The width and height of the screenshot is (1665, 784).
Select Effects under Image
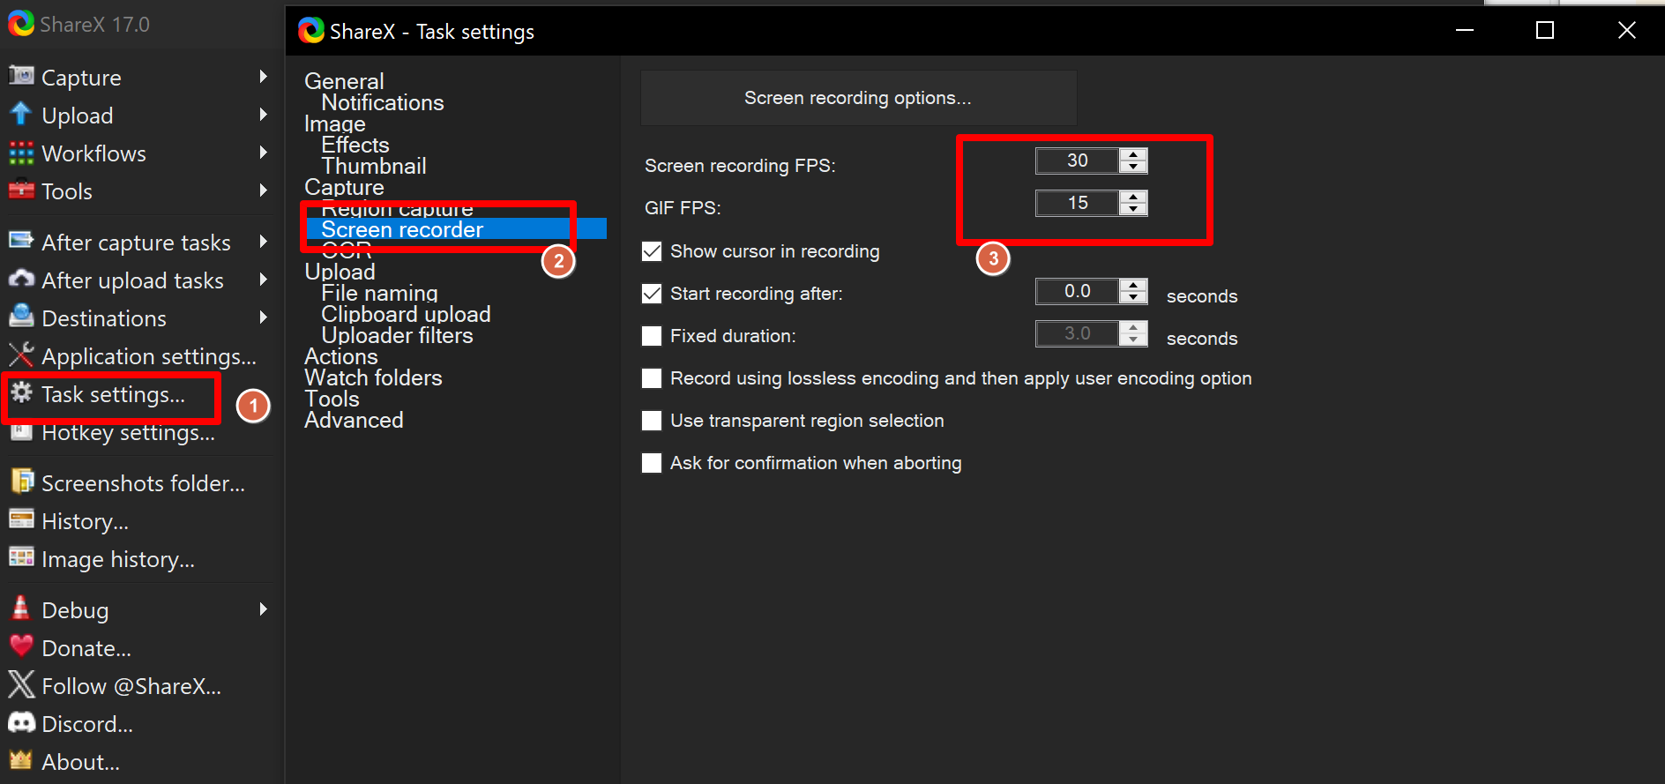[355, 145]
